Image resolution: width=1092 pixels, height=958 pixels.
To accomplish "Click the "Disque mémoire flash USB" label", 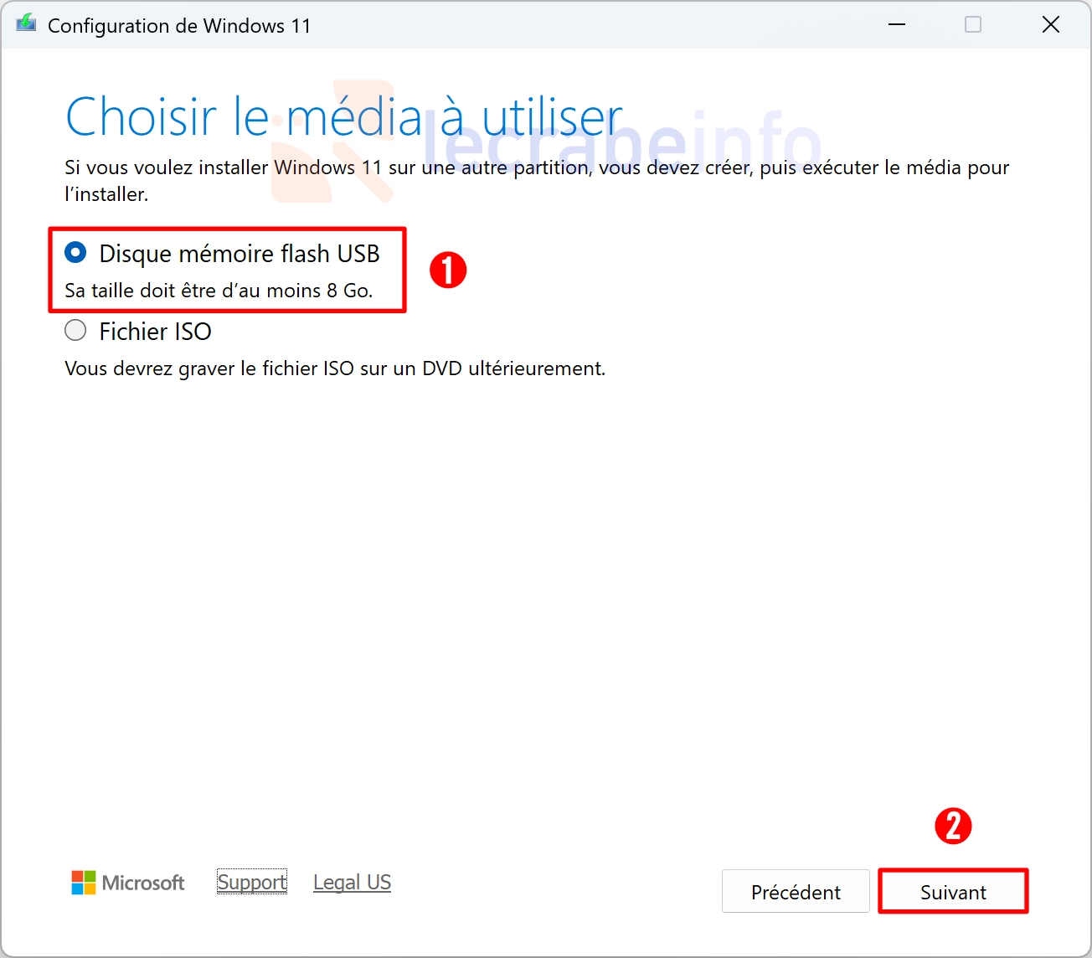I will pos(240,254).
